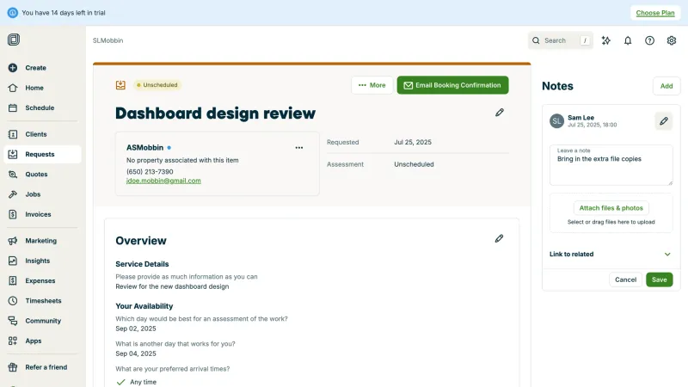This screenshot has height=387, width=688.
Task: Click the Any time checkmark item
Action: coord(137,382)
